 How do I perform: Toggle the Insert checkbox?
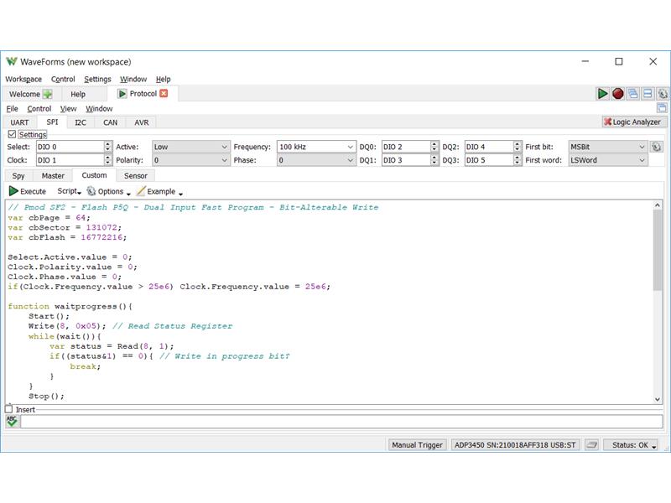point(9,409)
